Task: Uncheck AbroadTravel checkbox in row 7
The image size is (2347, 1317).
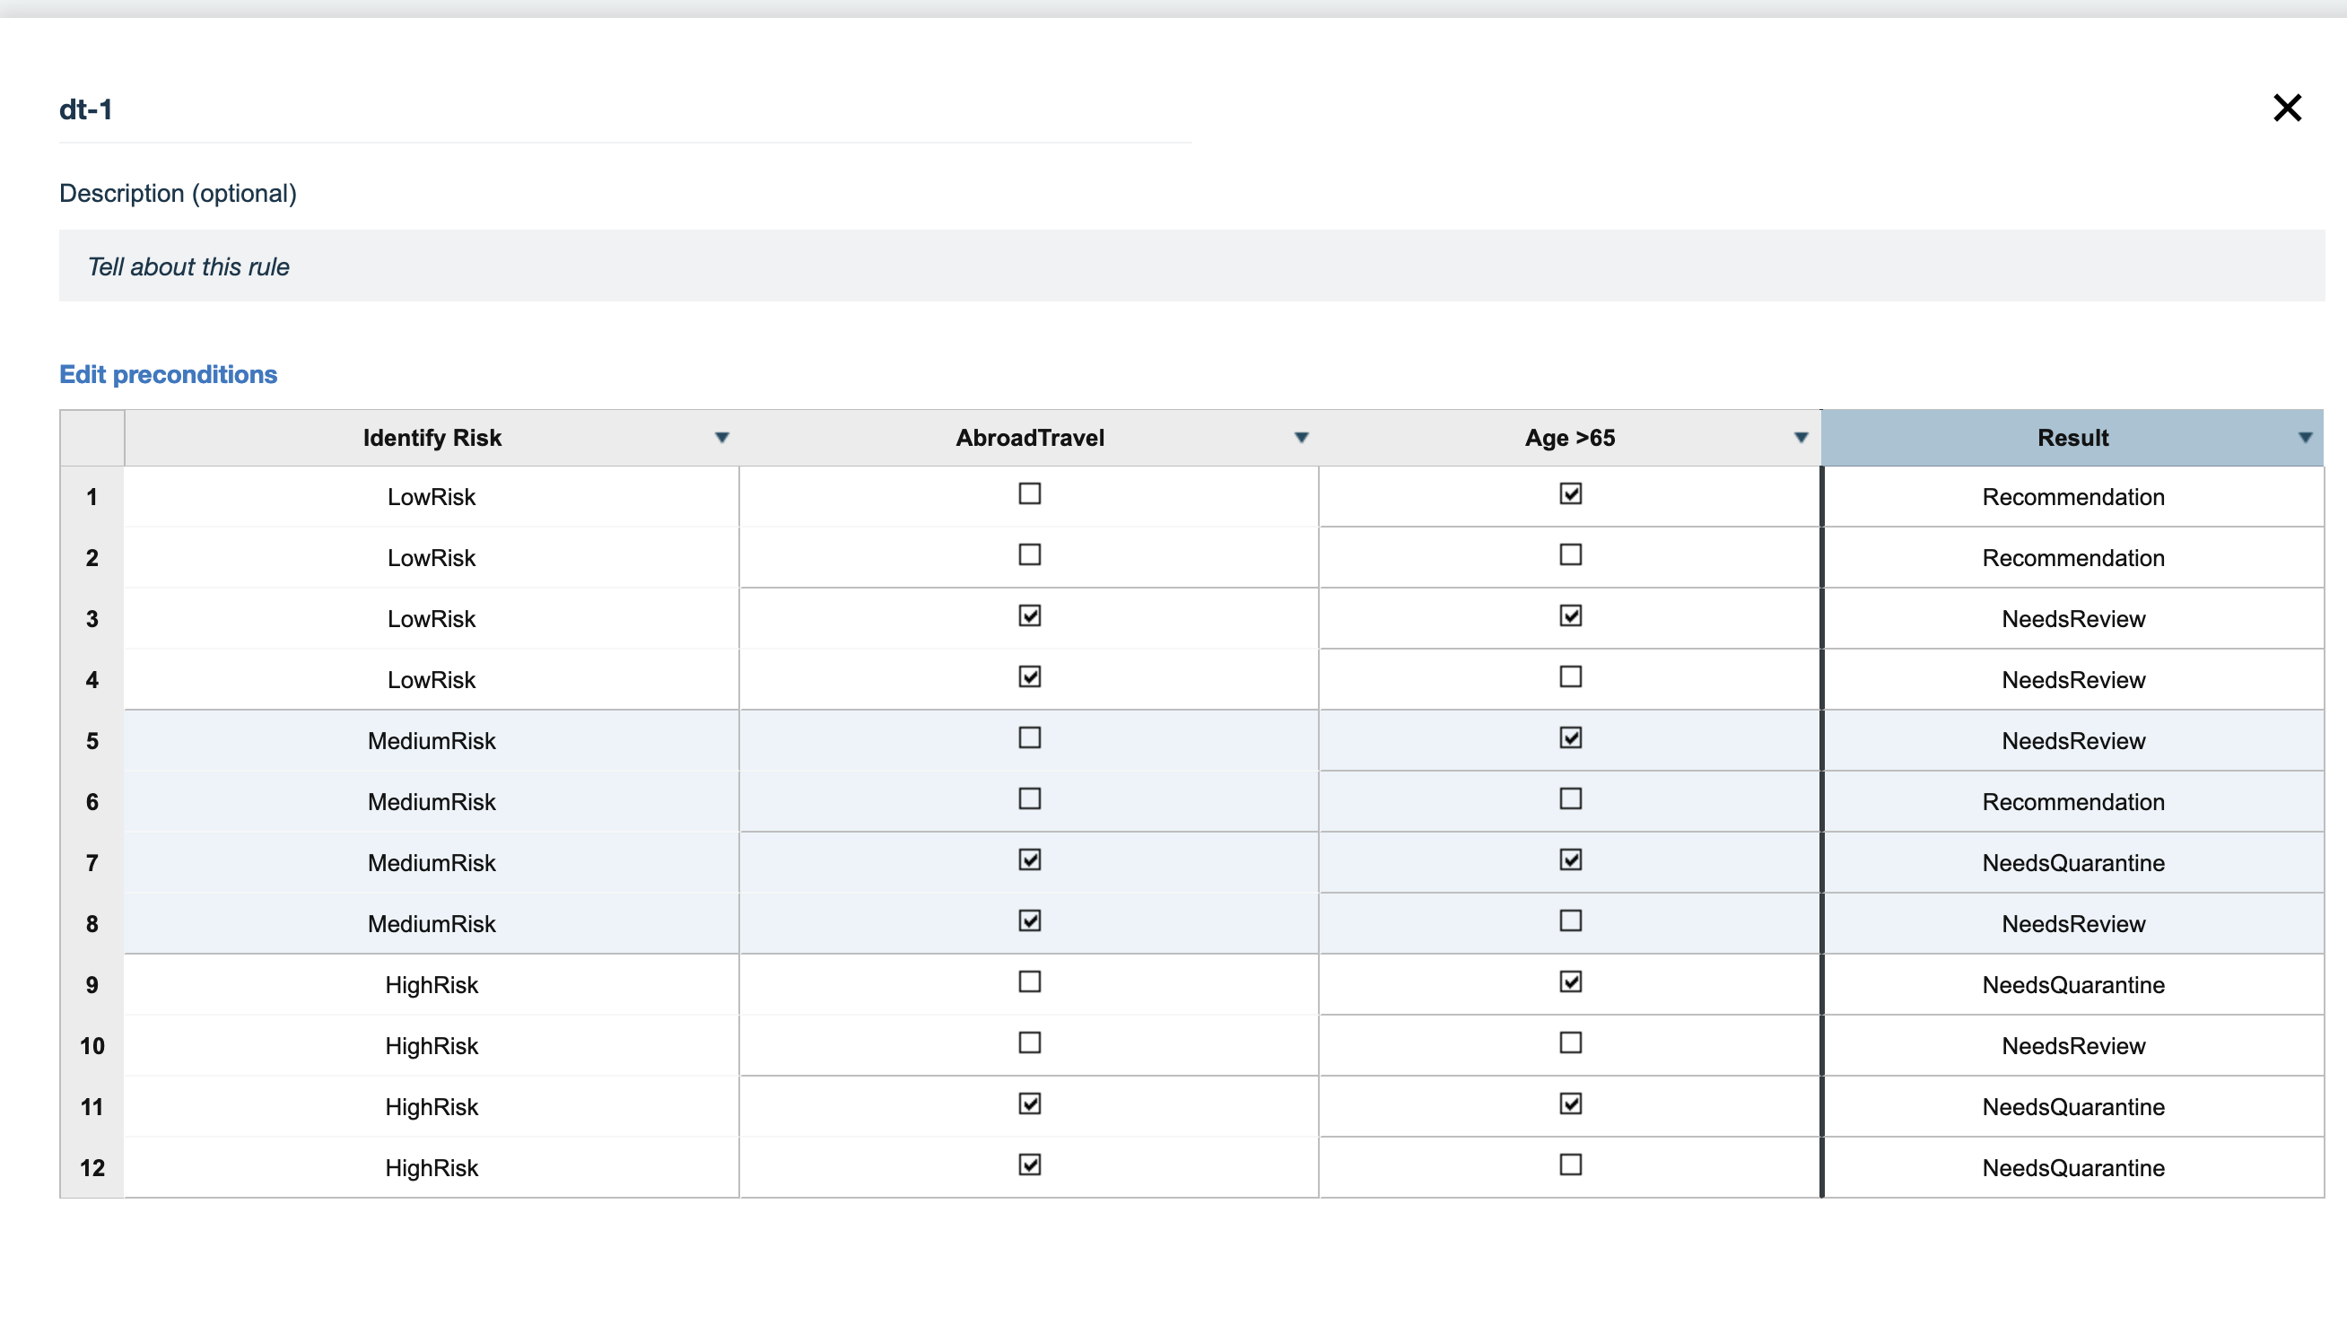Action: pos(1030,859)
